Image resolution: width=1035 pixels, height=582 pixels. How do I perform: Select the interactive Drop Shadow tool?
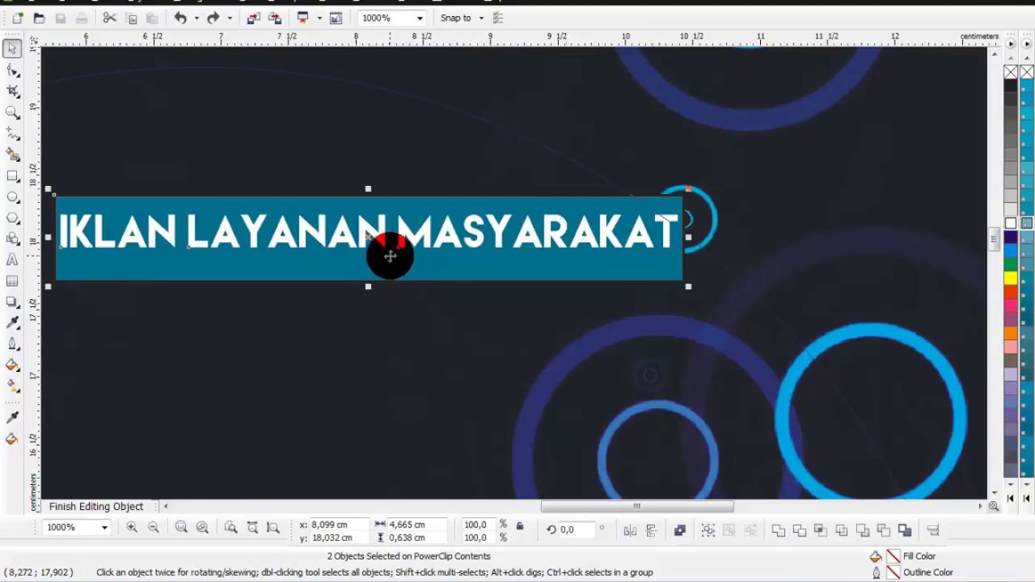[12, 302]
